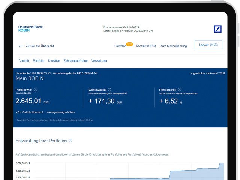Click the Deutsche Bank slash logo icon
The width and height of the screenshot is (240, 180).
coord(217,29)
